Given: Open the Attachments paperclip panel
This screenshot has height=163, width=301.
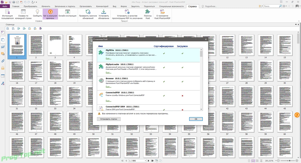Looking at the screenshot, I should 3,61.
